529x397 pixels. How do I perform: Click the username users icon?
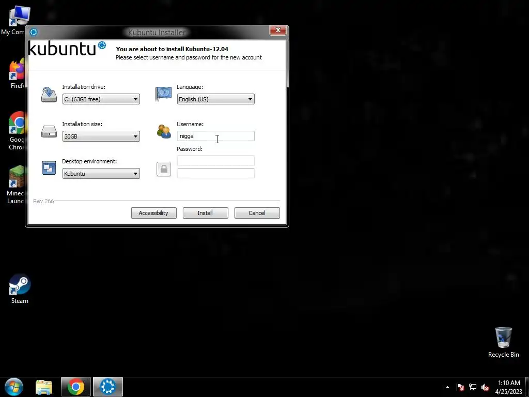click(164, 131)
